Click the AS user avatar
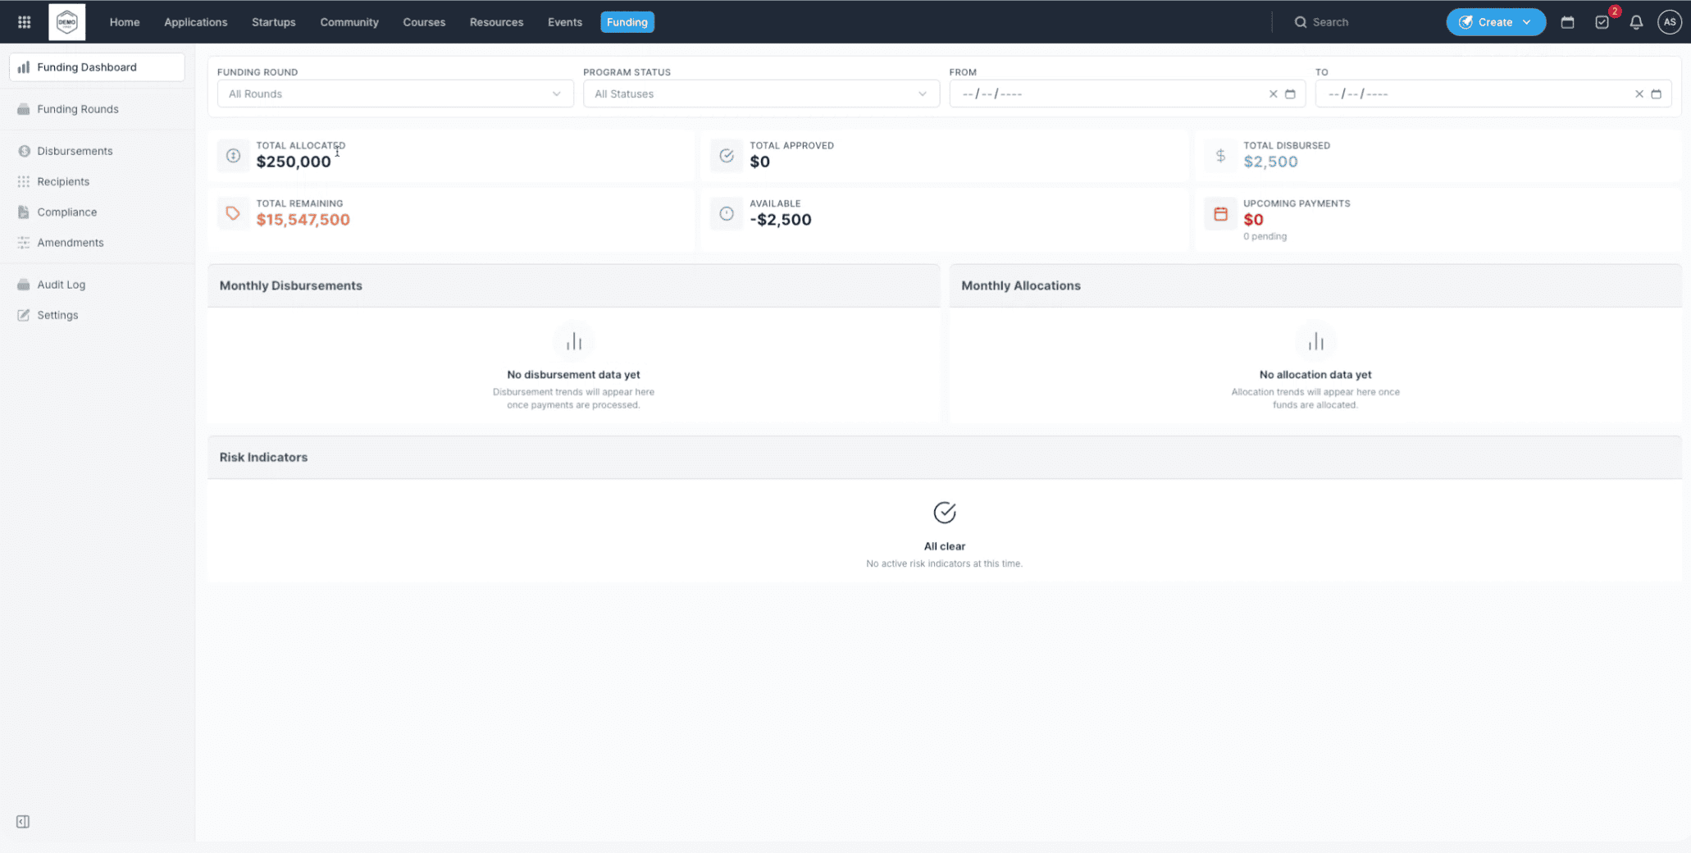This screenshot has width=1691, height=853. tap(1669, 22)
